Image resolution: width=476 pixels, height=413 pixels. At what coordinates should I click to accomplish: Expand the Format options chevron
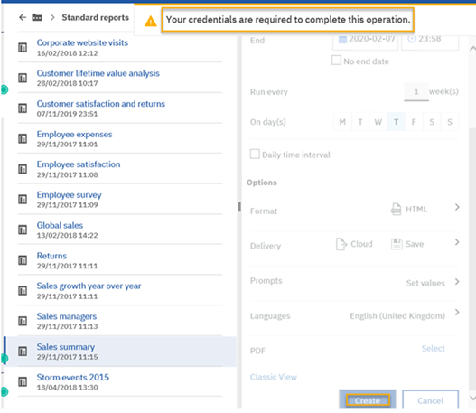pos(457,208)
